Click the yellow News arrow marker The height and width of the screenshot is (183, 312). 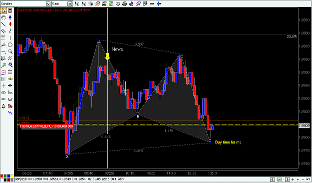pos(107,56)
